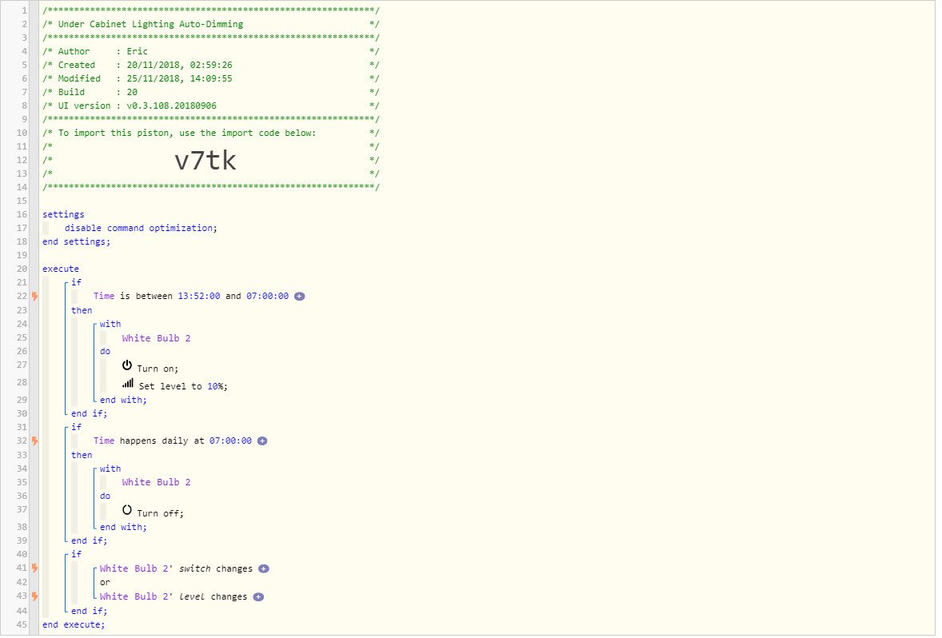Screen dimensions: 942x638
Task: Click the UI version v0.3.108.20180906 comment
Action: click(x=211, y=106)
